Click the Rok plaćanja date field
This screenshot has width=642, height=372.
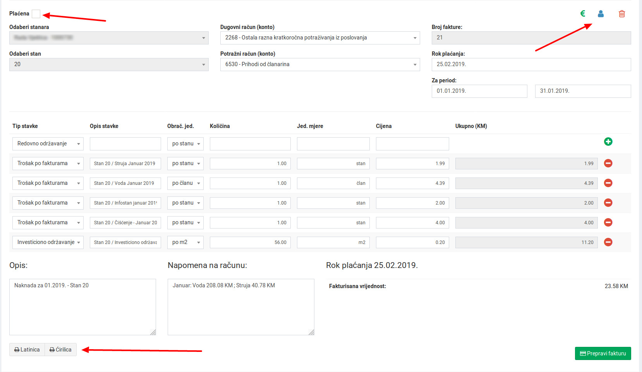531,65
